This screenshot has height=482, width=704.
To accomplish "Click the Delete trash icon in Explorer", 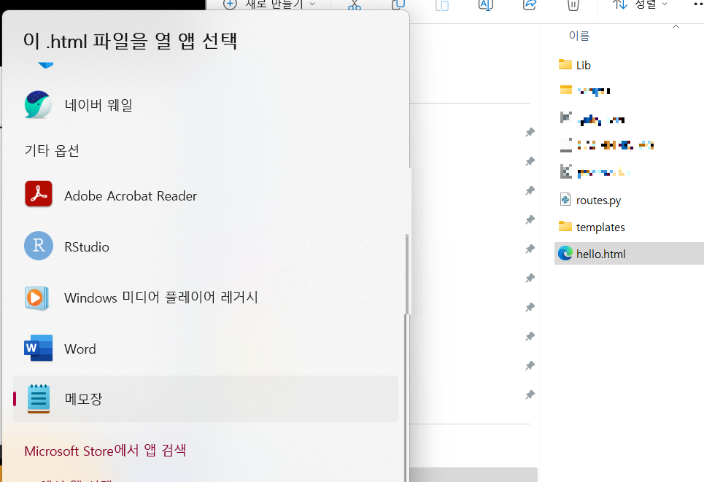I will 573,5.
